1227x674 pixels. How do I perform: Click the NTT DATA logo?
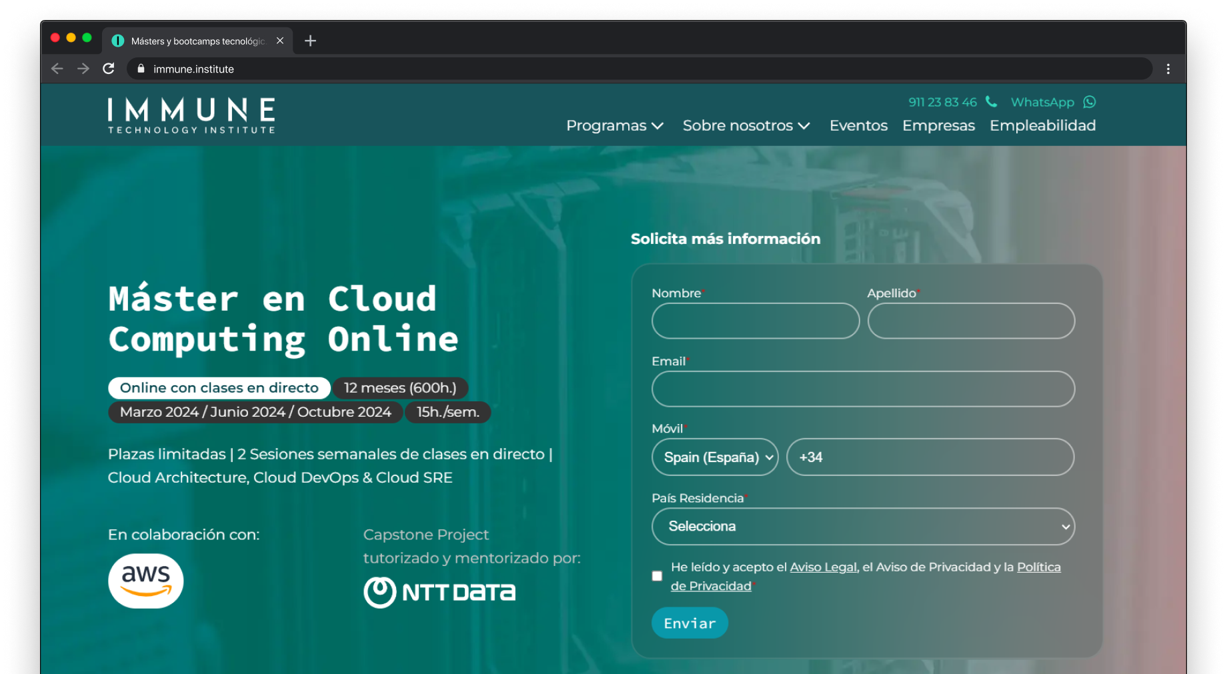(x=439, y=592)
